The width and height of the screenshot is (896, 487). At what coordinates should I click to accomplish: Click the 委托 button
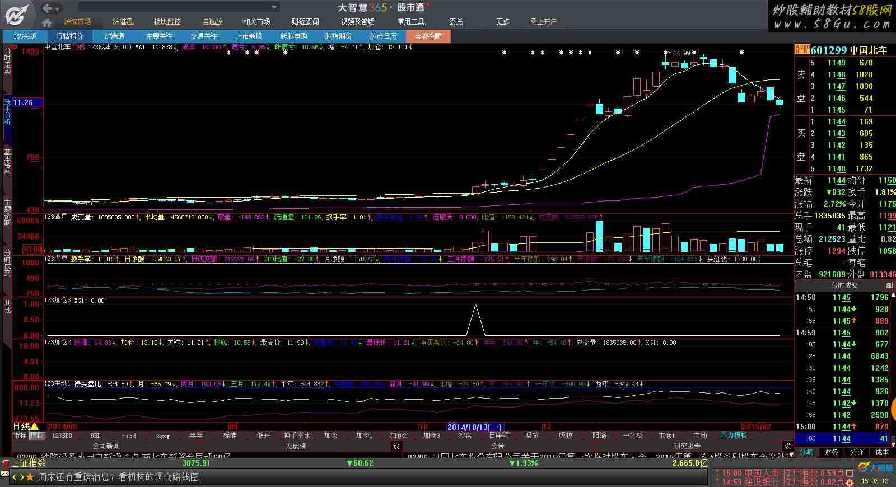pos(456,22)
